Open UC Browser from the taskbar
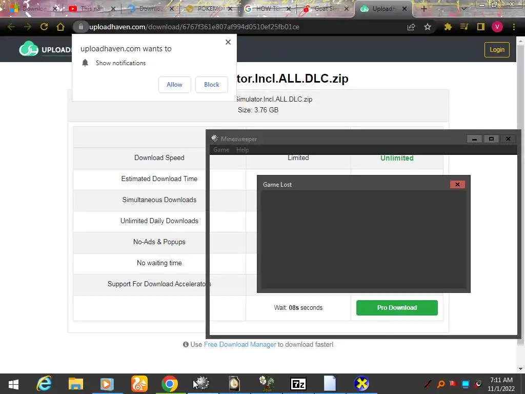Image resolution: width=525 pixels, height=394 pixels. (139, 384)
